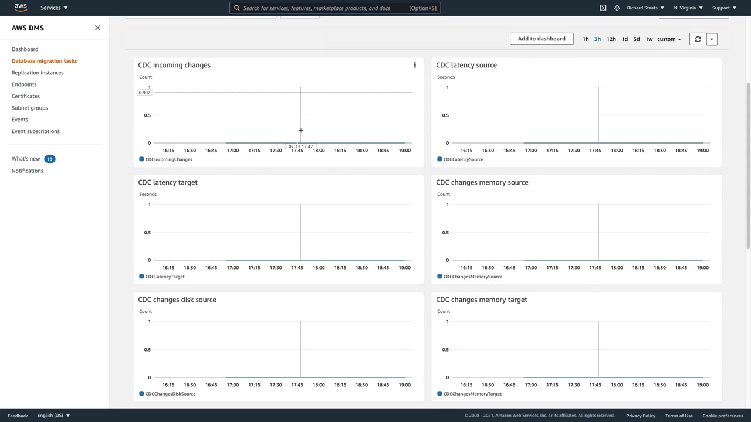Click the AWS DMS panel heading
The height and width of the screenshot is (422, 751).
(28, 28)
